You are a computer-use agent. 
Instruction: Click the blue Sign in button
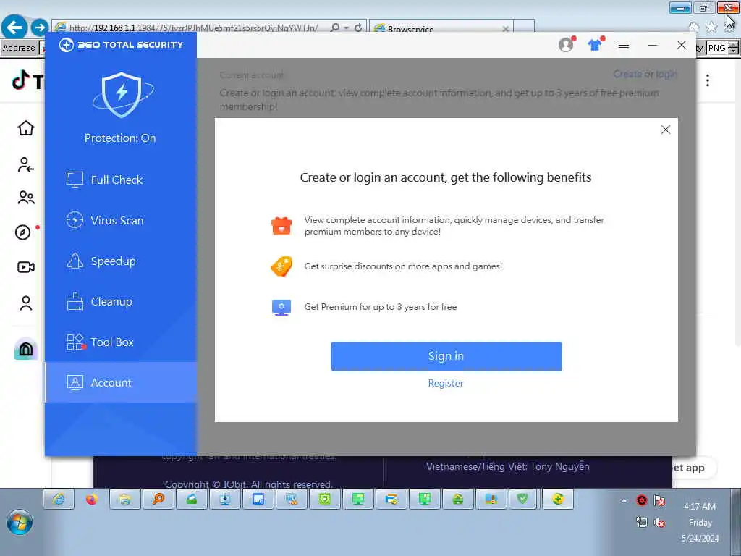pyautogui.click(x=446, y=356)
